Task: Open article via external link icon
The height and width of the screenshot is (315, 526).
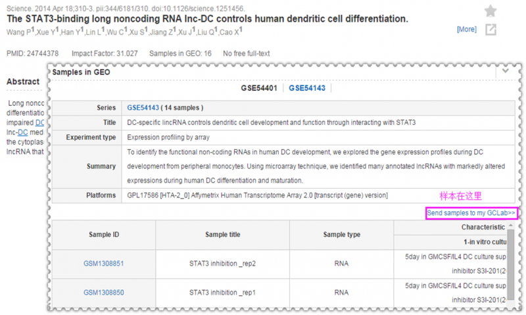Action: click(x=490, y=30)
